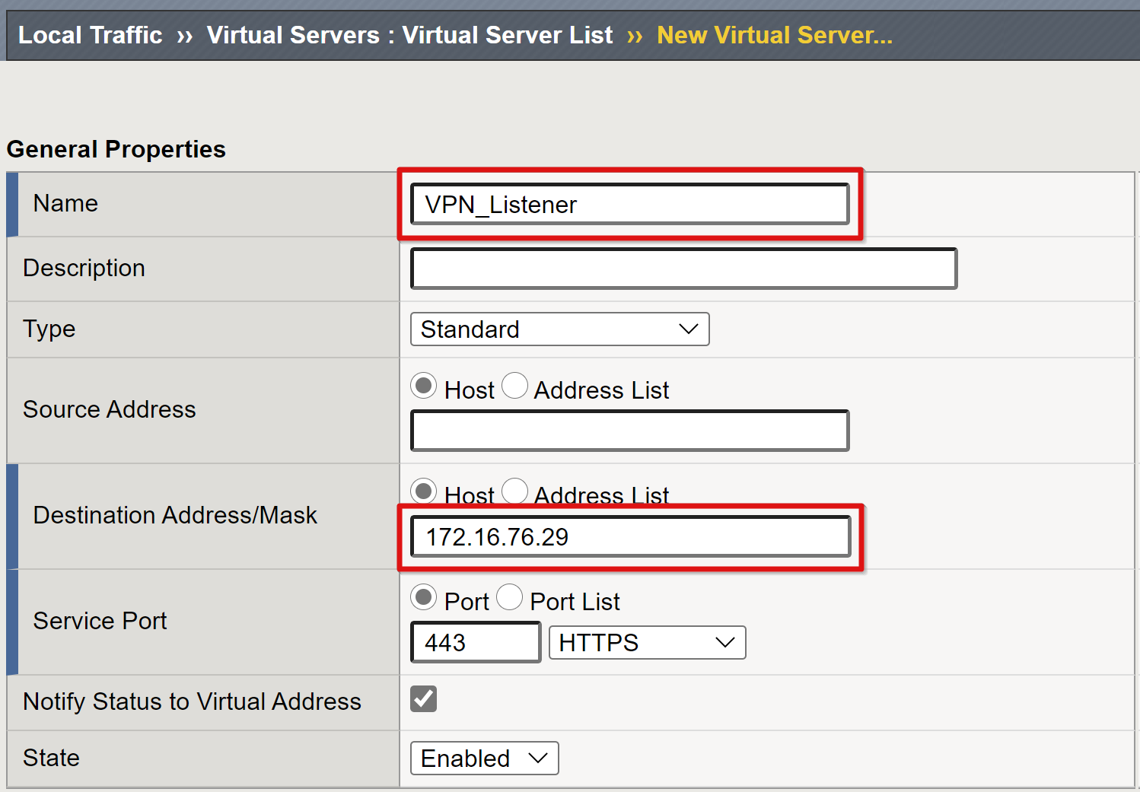Select Address List radio for Destination Address
This screenshot has width=1140, height=792.
514,491
